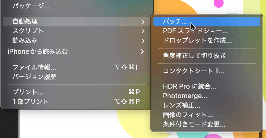Choose ファイル情報... from the menu
Image resolution: width=266 pixels, height=138 pixels.
[x=77, y=68]
